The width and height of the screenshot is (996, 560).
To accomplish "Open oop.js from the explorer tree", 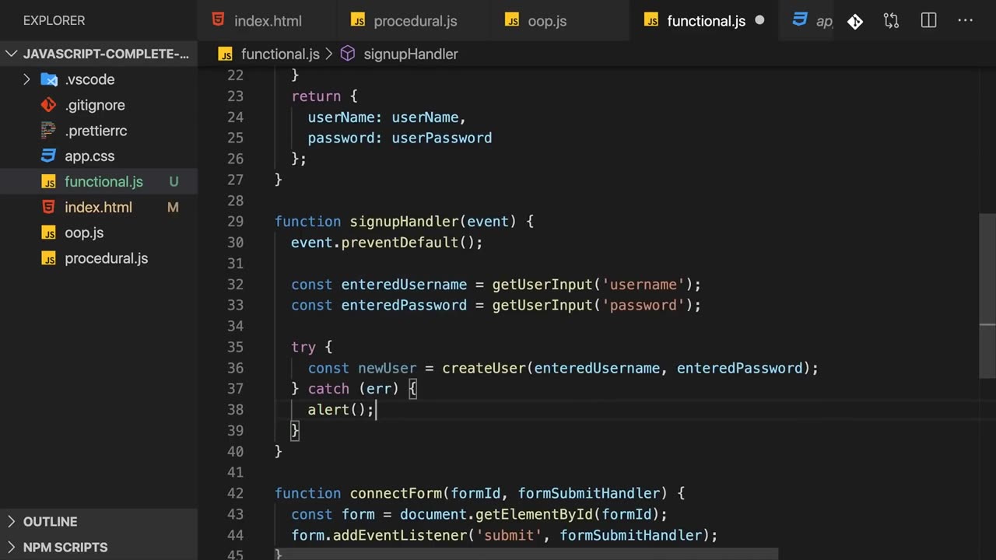I will click(83, 233).
